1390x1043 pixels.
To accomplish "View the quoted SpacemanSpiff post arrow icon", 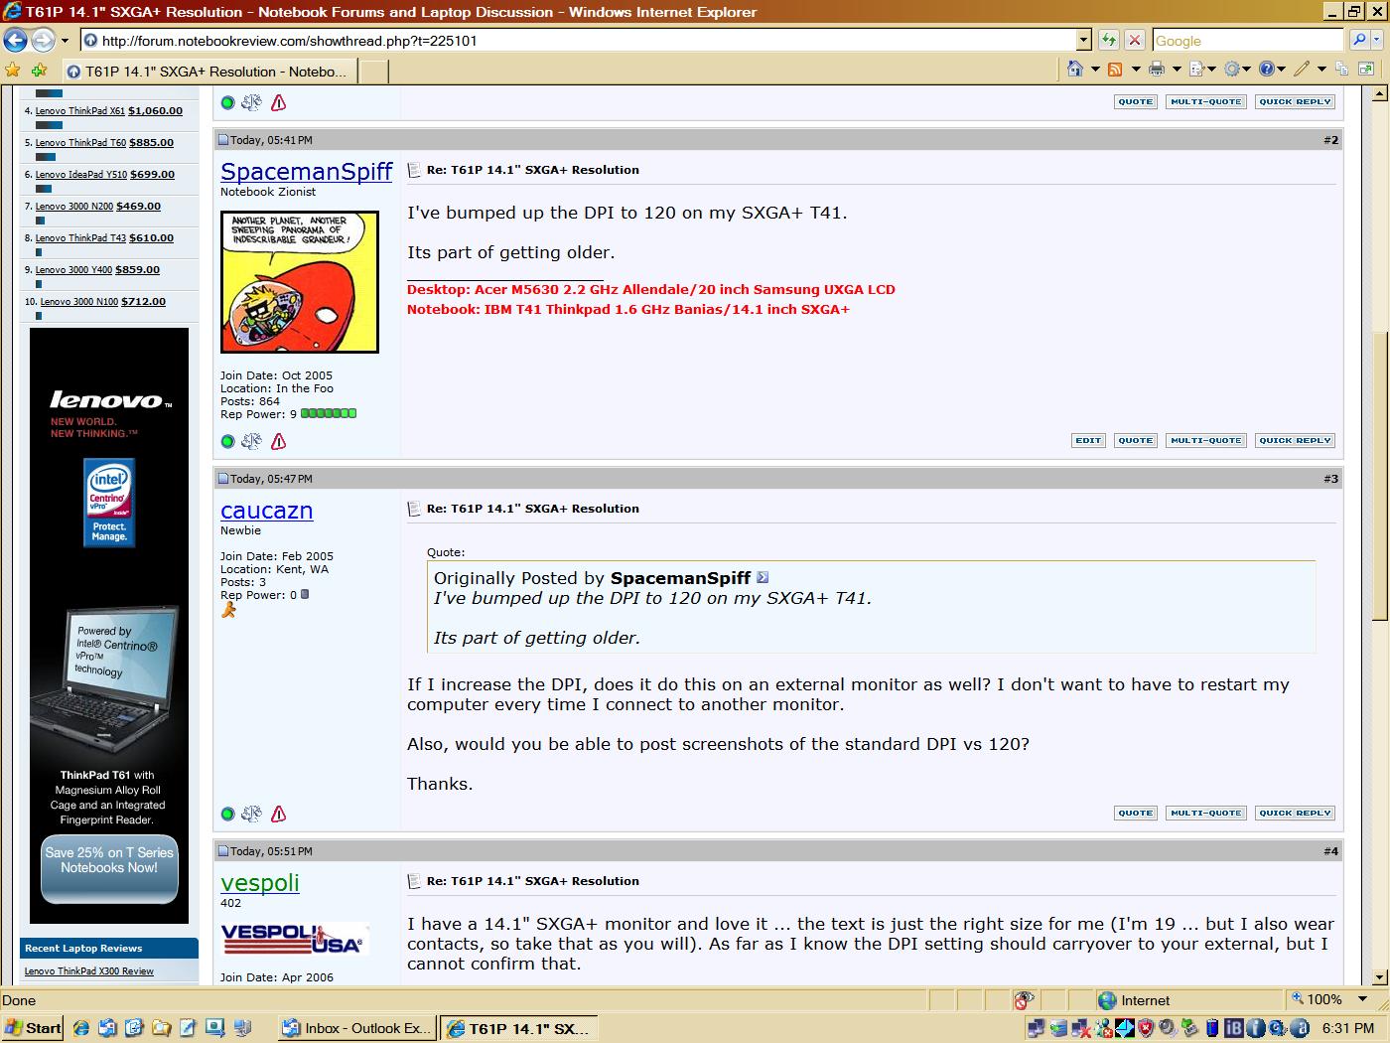I will pyautogui.click(x=763, y=577).
